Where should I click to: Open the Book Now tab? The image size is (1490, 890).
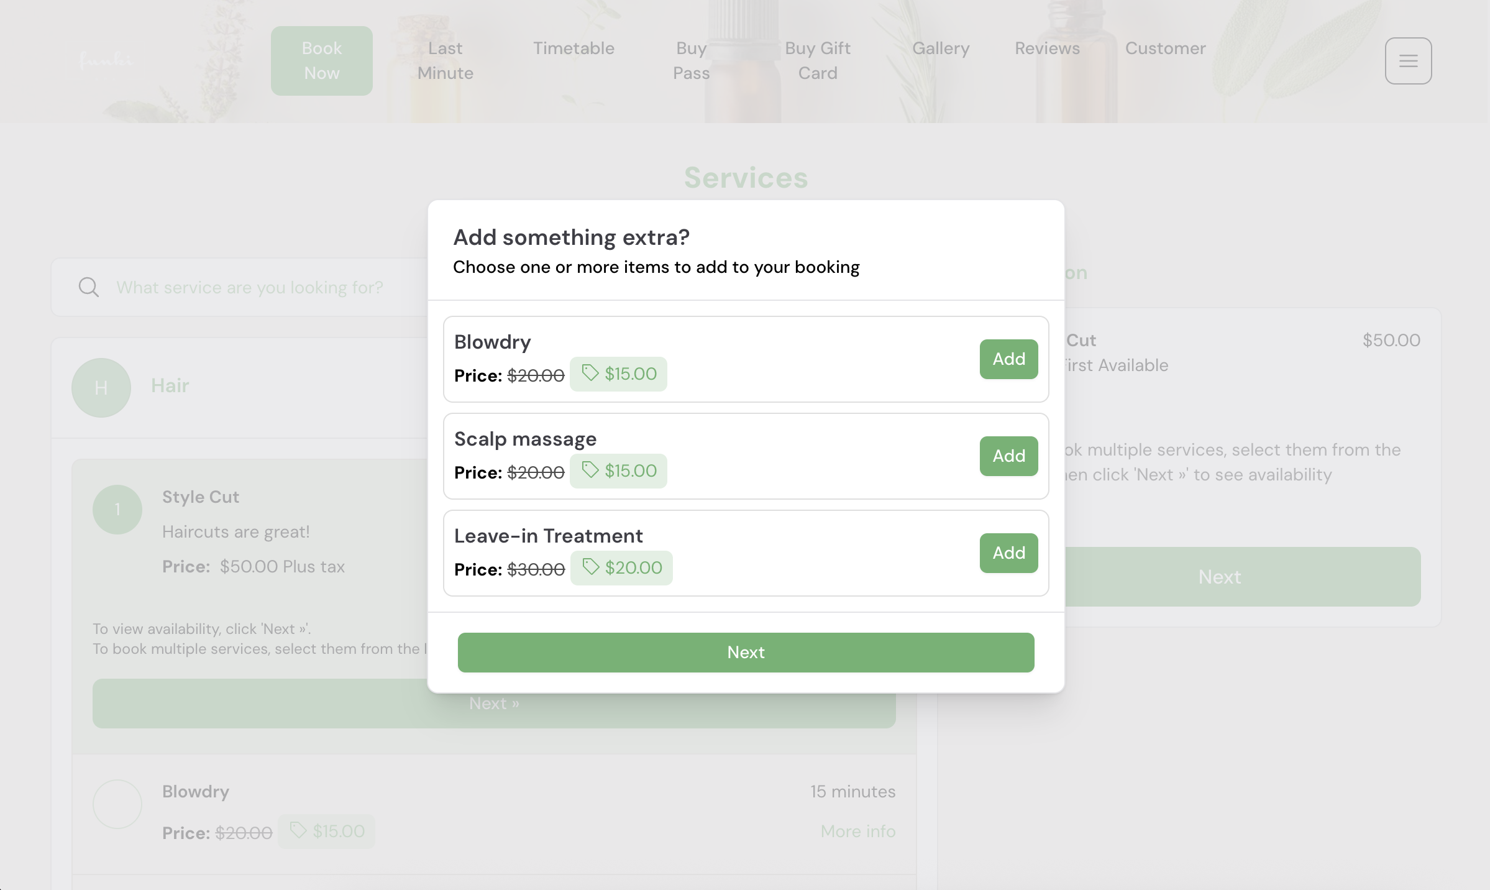click(x=322, y=61)
